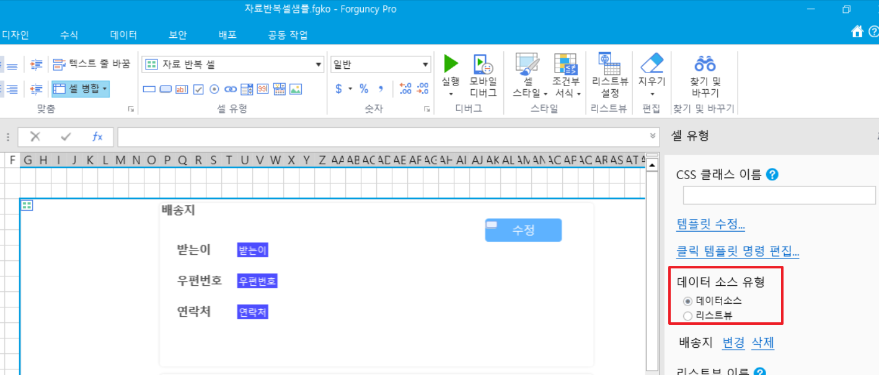Click the CSS class name input field
This screenshot has height=375, width=879.
779,196
